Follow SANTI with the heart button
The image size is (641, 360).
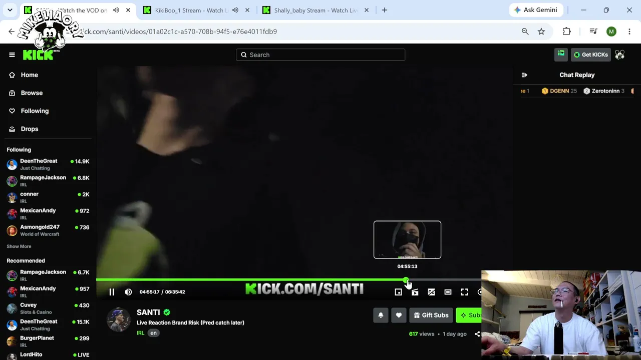399,315
